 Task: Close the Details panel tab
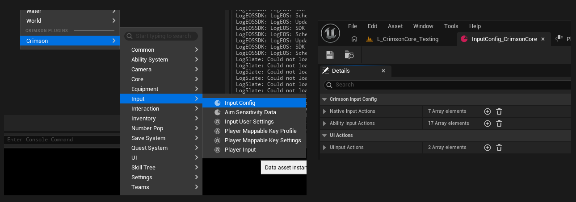(x=383, y=71)
